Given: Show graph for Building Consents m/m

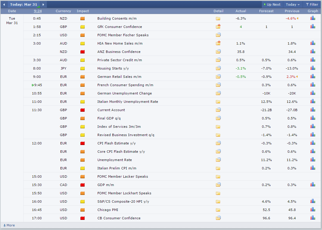Looking at the screenshot, I should point(312,18).
